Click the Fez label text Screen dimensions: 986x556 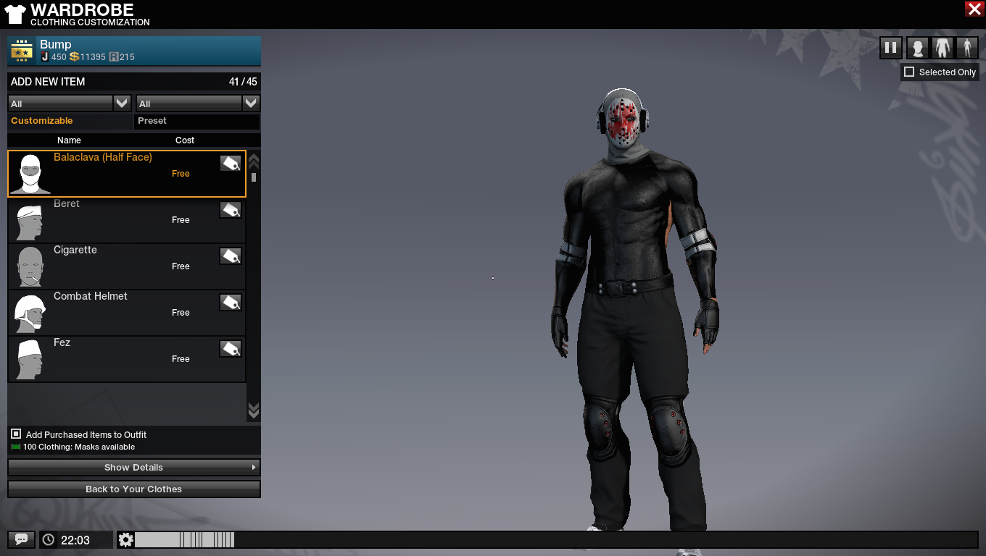[62, 342]
